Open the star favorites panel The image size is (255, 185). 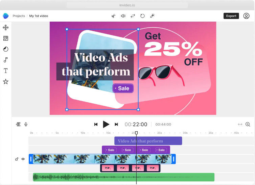pos(6,81)
